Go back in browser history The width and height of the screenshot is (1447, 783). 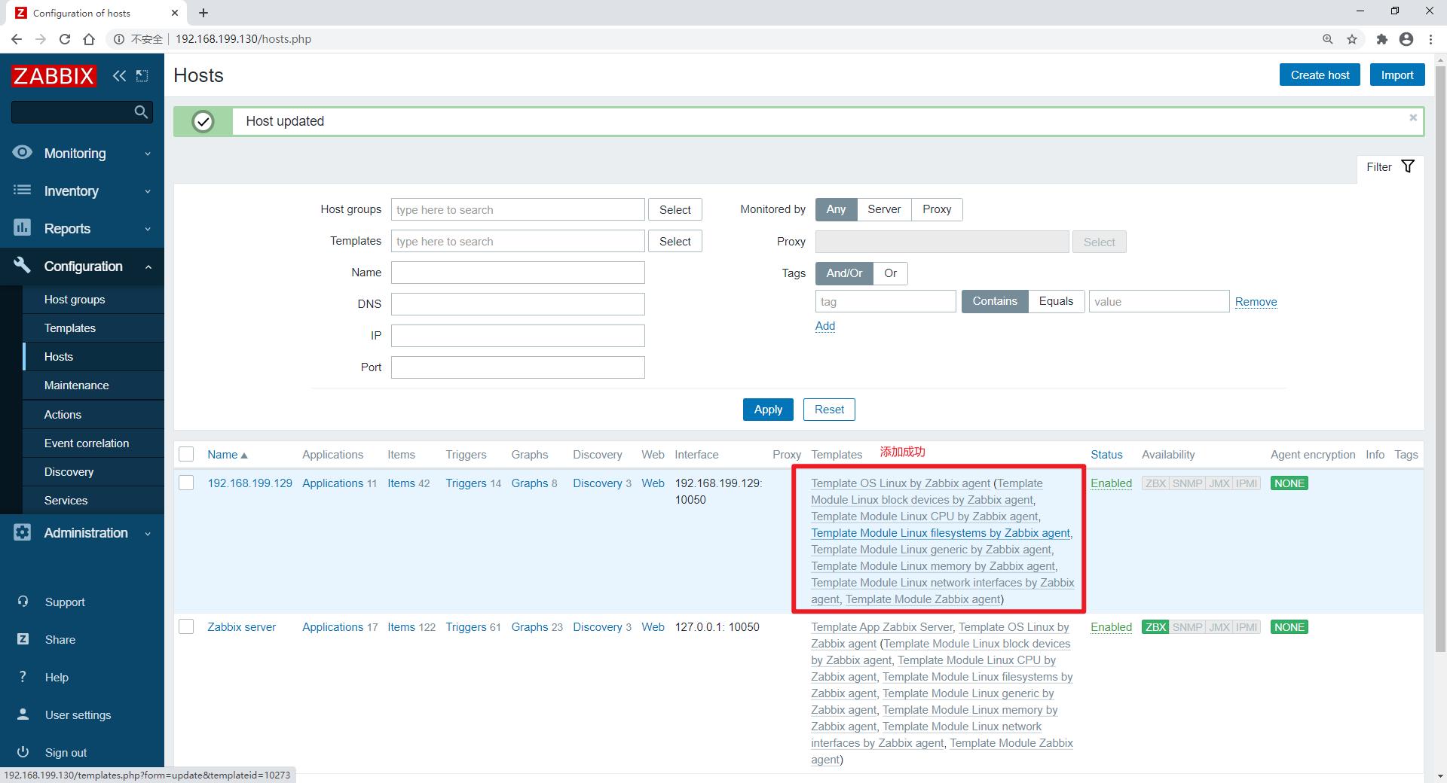[17, 39]
